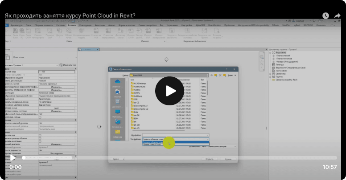Switch to the Совместная работа ribbon tab
Image resolution: width=346 pixels, height=180 pixels.
(x=148, y=25)
